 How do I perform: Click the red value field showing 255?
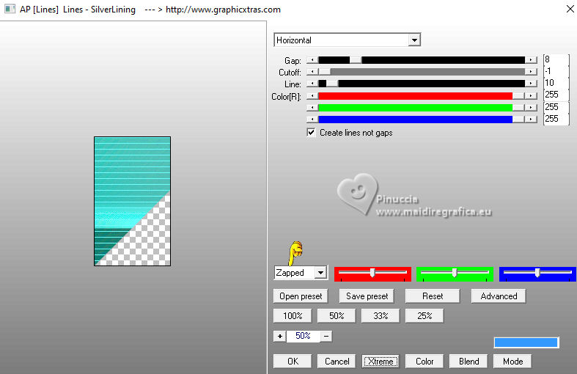tap(556, 95)
